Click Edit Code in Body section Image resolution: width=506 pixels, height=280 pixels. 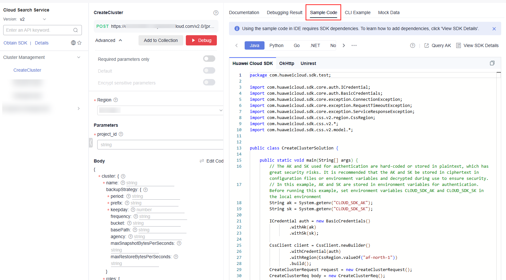click(211, 161)
